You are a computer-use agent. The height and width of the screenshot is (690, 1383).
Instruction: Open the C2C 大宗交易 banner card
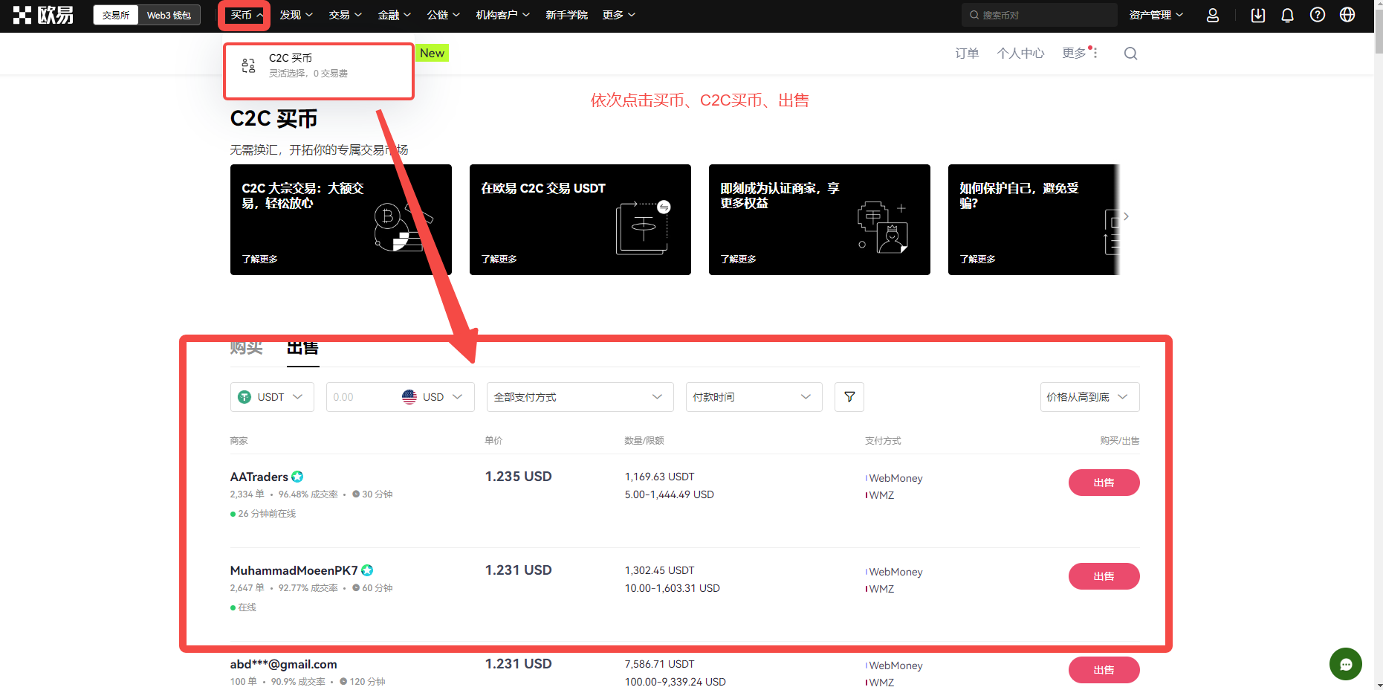click(x=341, y=219)
